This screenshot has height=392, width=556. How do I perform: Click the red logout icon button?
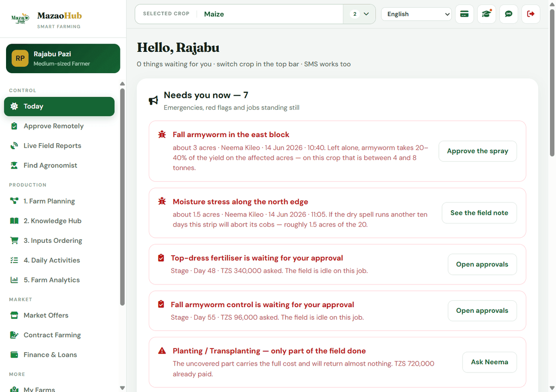[531, 14]
